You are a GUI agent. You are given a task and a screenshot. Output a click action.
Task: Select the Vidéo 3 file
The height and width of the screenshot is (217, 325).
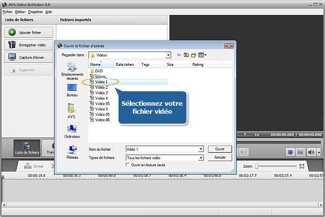point(101,93)
